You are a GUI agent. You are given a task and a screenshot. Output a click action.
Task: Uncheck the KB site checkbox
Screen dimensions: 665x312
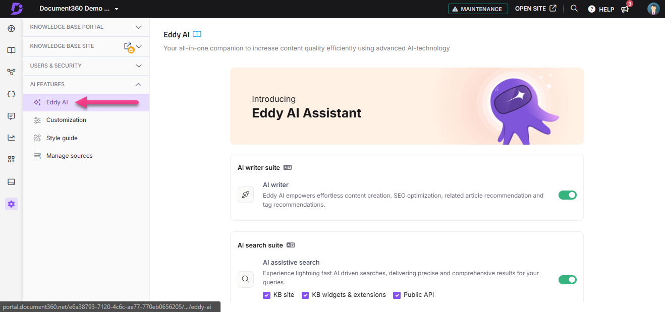(266, 295)
